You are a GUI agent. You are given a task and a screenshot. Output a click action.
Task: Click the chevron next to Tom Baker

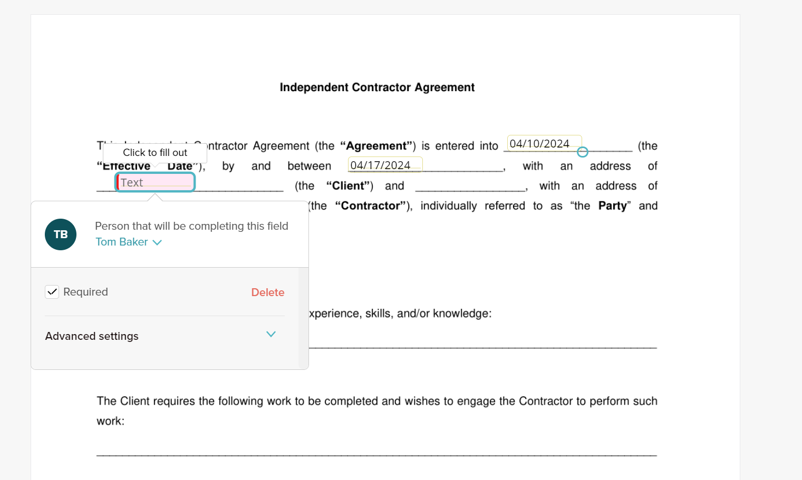click(157, 242)
